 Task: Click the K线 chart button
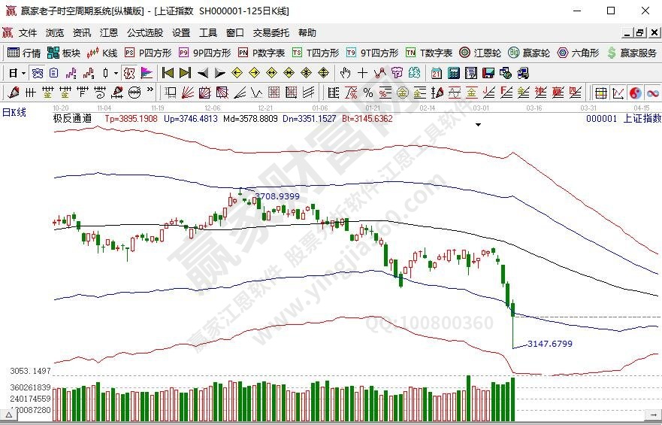tap(102, 53)
